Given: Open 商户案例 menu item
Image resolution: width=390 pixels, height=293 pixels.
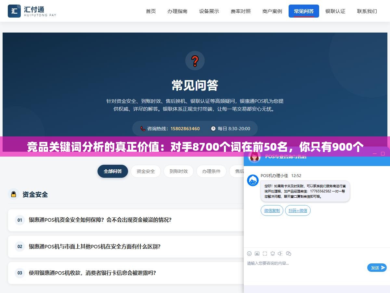Looking at the screenshot, I should coord(272,11).
